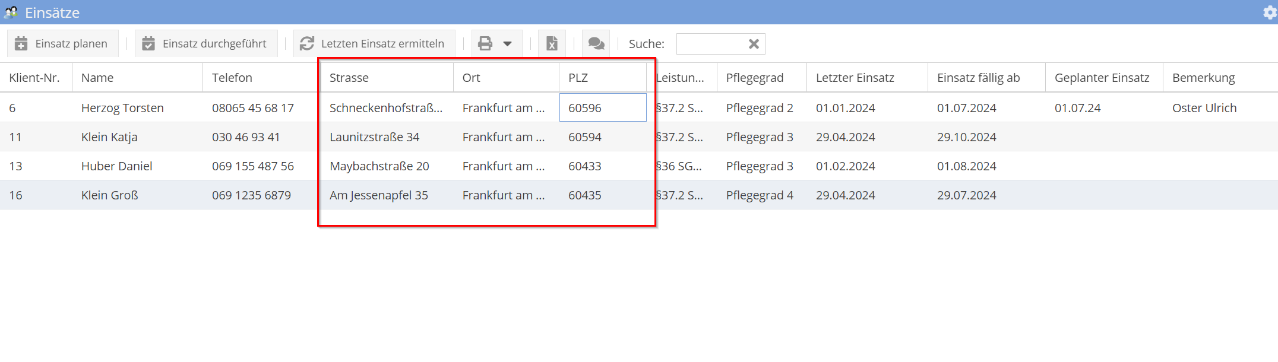The height and width of the screenshot is (362, 1278).
Task: Click the Bemerkung cell Oster Ulrich
Action: point(1220,108)
